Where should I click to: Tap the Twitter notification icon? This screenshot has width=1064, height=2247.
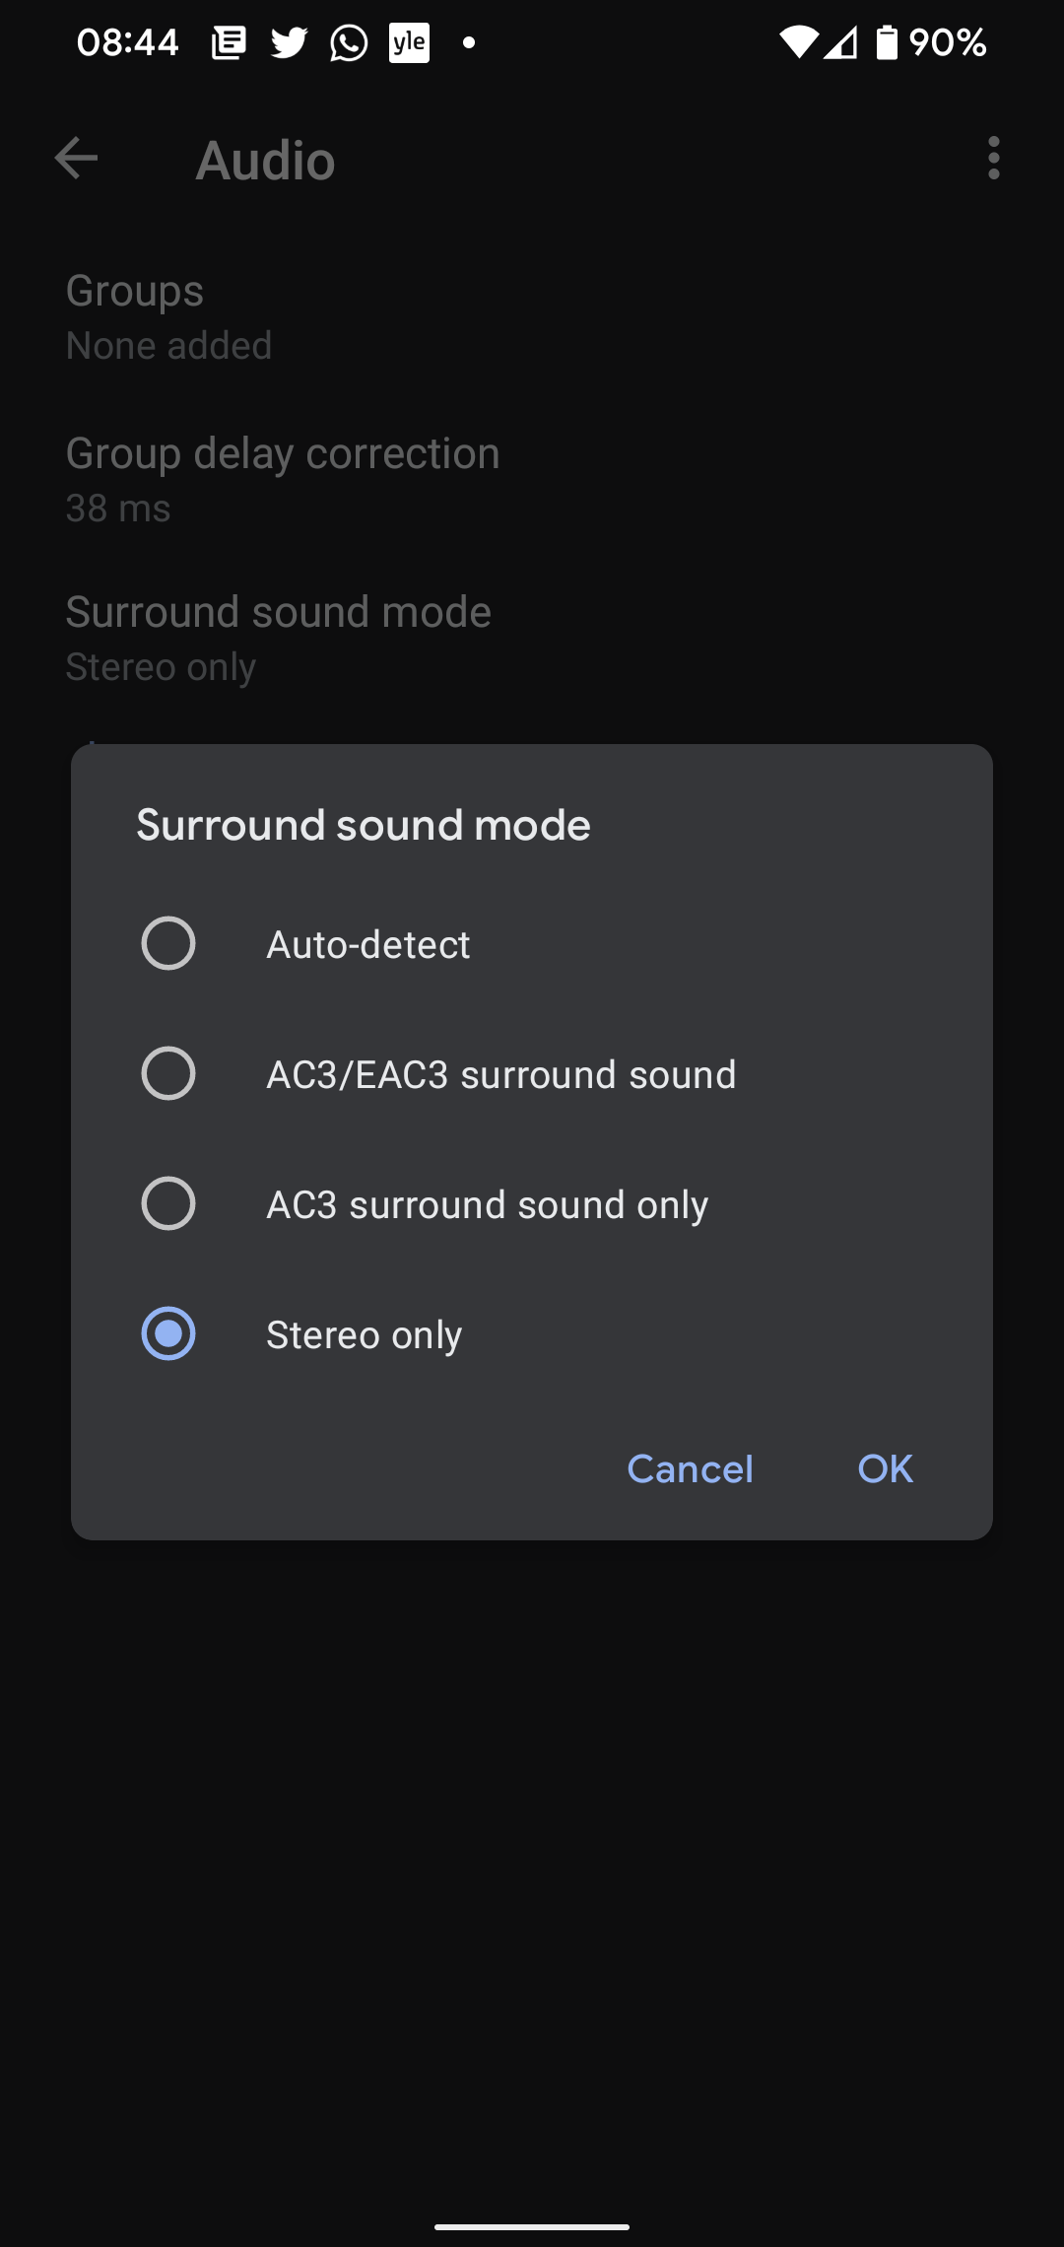(289, 43)
